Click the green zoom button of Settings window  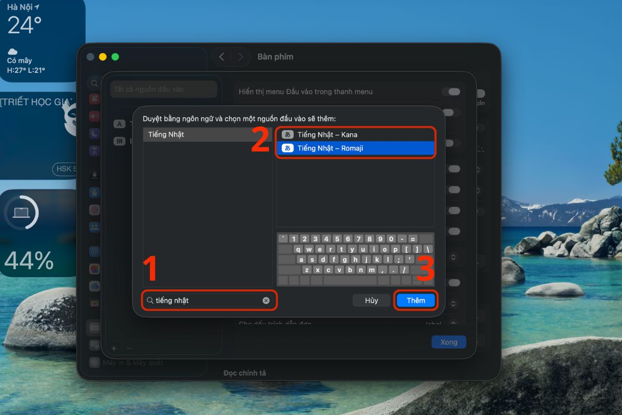pos(115,57)
